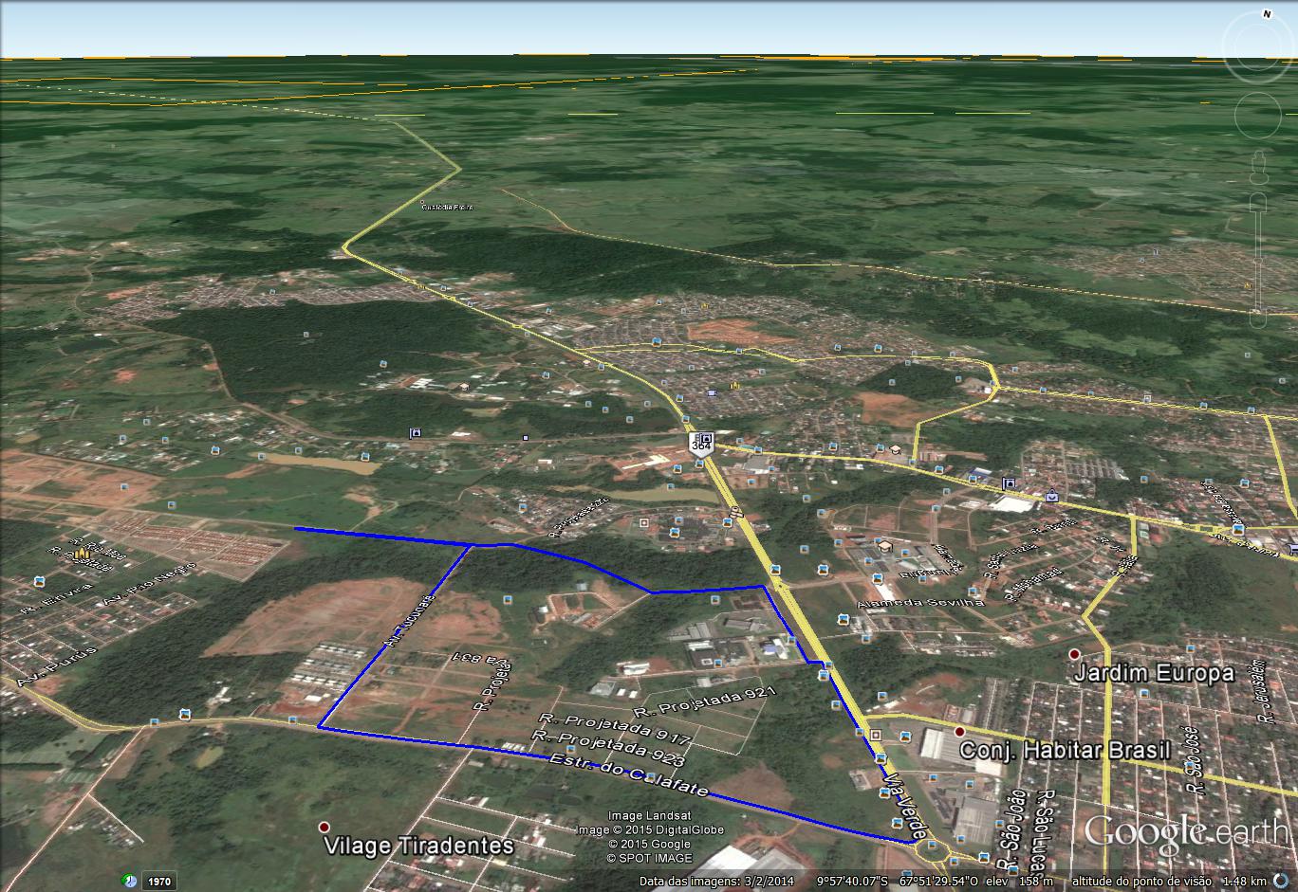The height and width of the screenshot is (892, 1298).
Task: Open the historical imagery clock icon
Action: tap(129, 881)
